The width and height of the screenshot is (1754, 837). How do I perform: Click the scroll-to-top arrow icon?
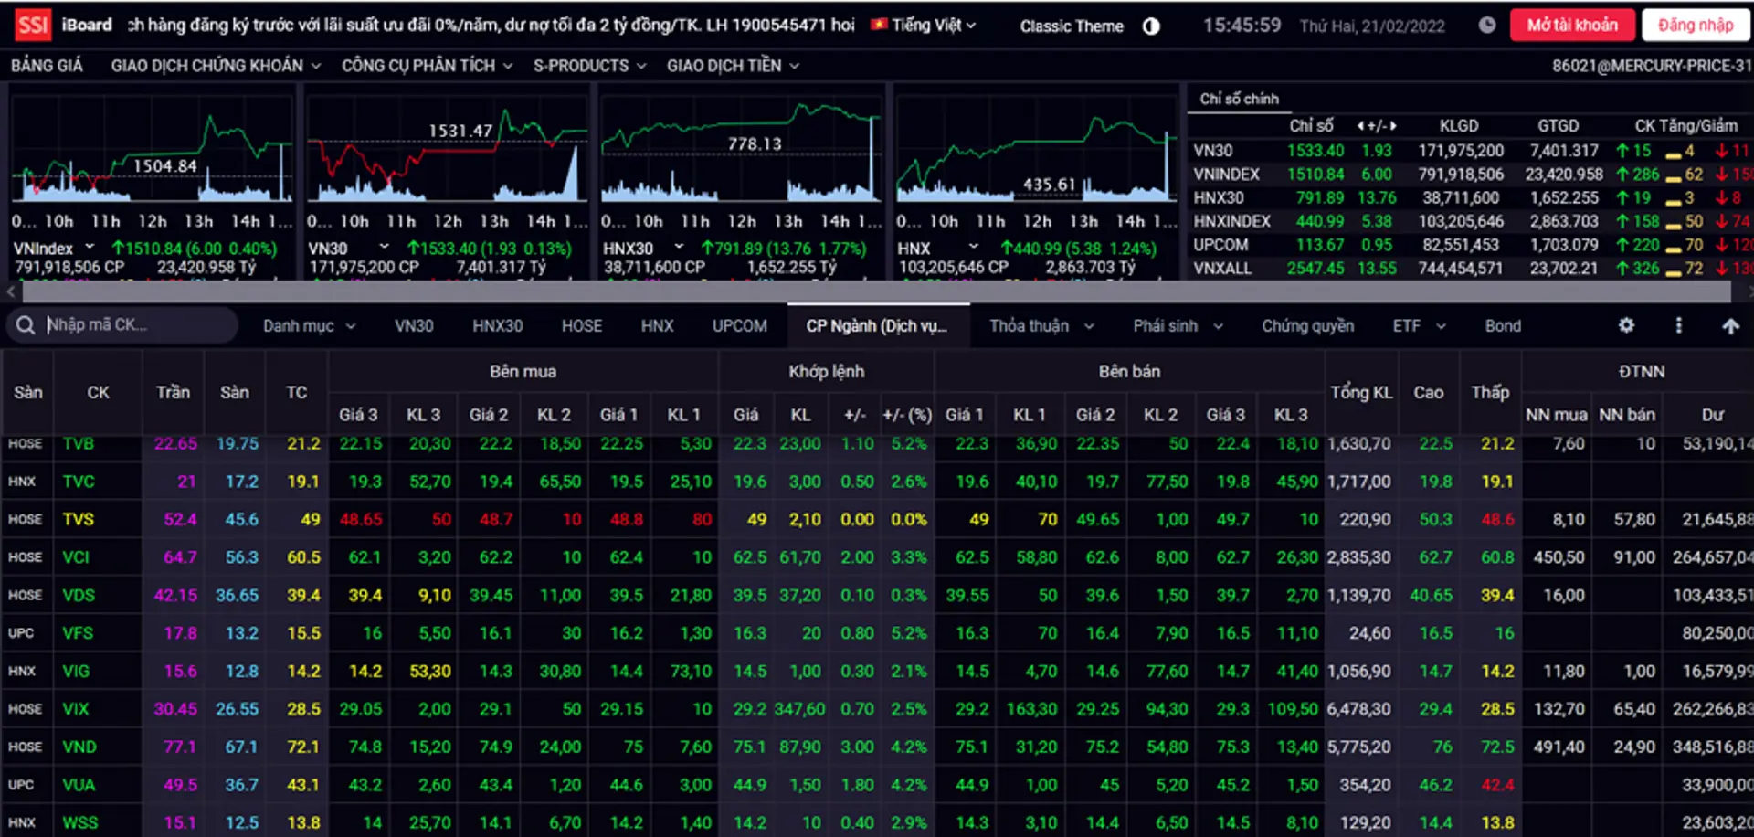(x=1730, y=325)
